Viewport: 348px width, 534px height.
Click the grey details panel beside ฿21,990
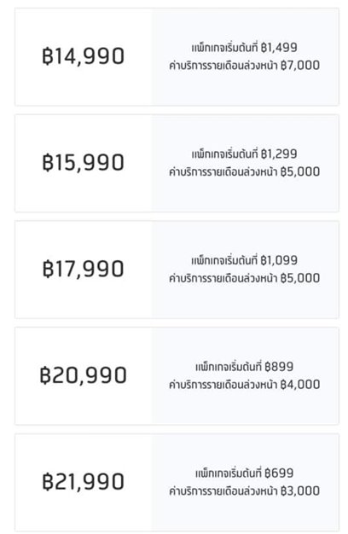[245, 482]
